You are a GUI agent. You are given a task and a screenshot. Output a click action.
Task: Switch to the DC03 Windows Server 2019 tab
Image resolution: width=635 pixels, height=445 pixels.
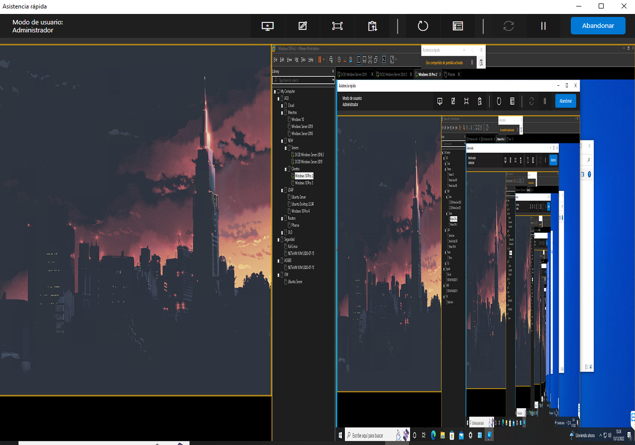pos(353,74)
